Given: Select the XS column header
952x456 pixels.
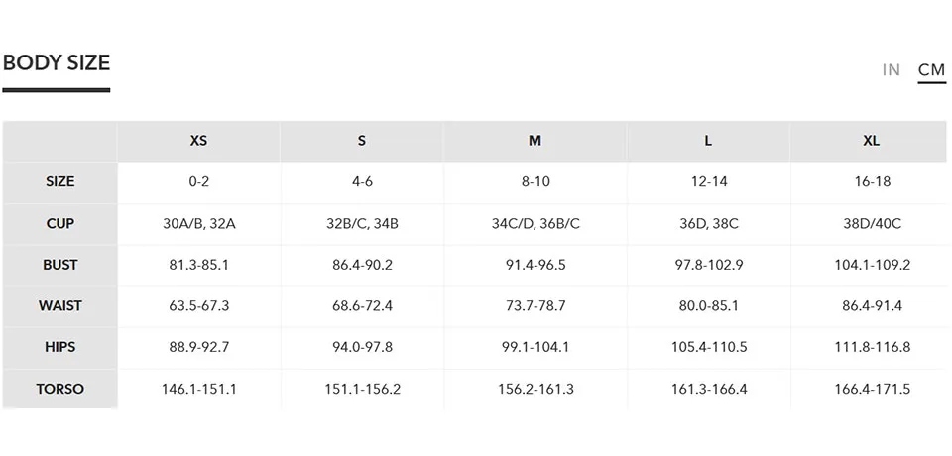Looking at the screenshot, I should point(198,141).
